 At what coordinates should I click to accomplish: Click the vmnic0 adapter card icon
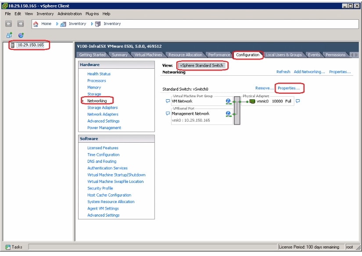click(x=252, y=101)
